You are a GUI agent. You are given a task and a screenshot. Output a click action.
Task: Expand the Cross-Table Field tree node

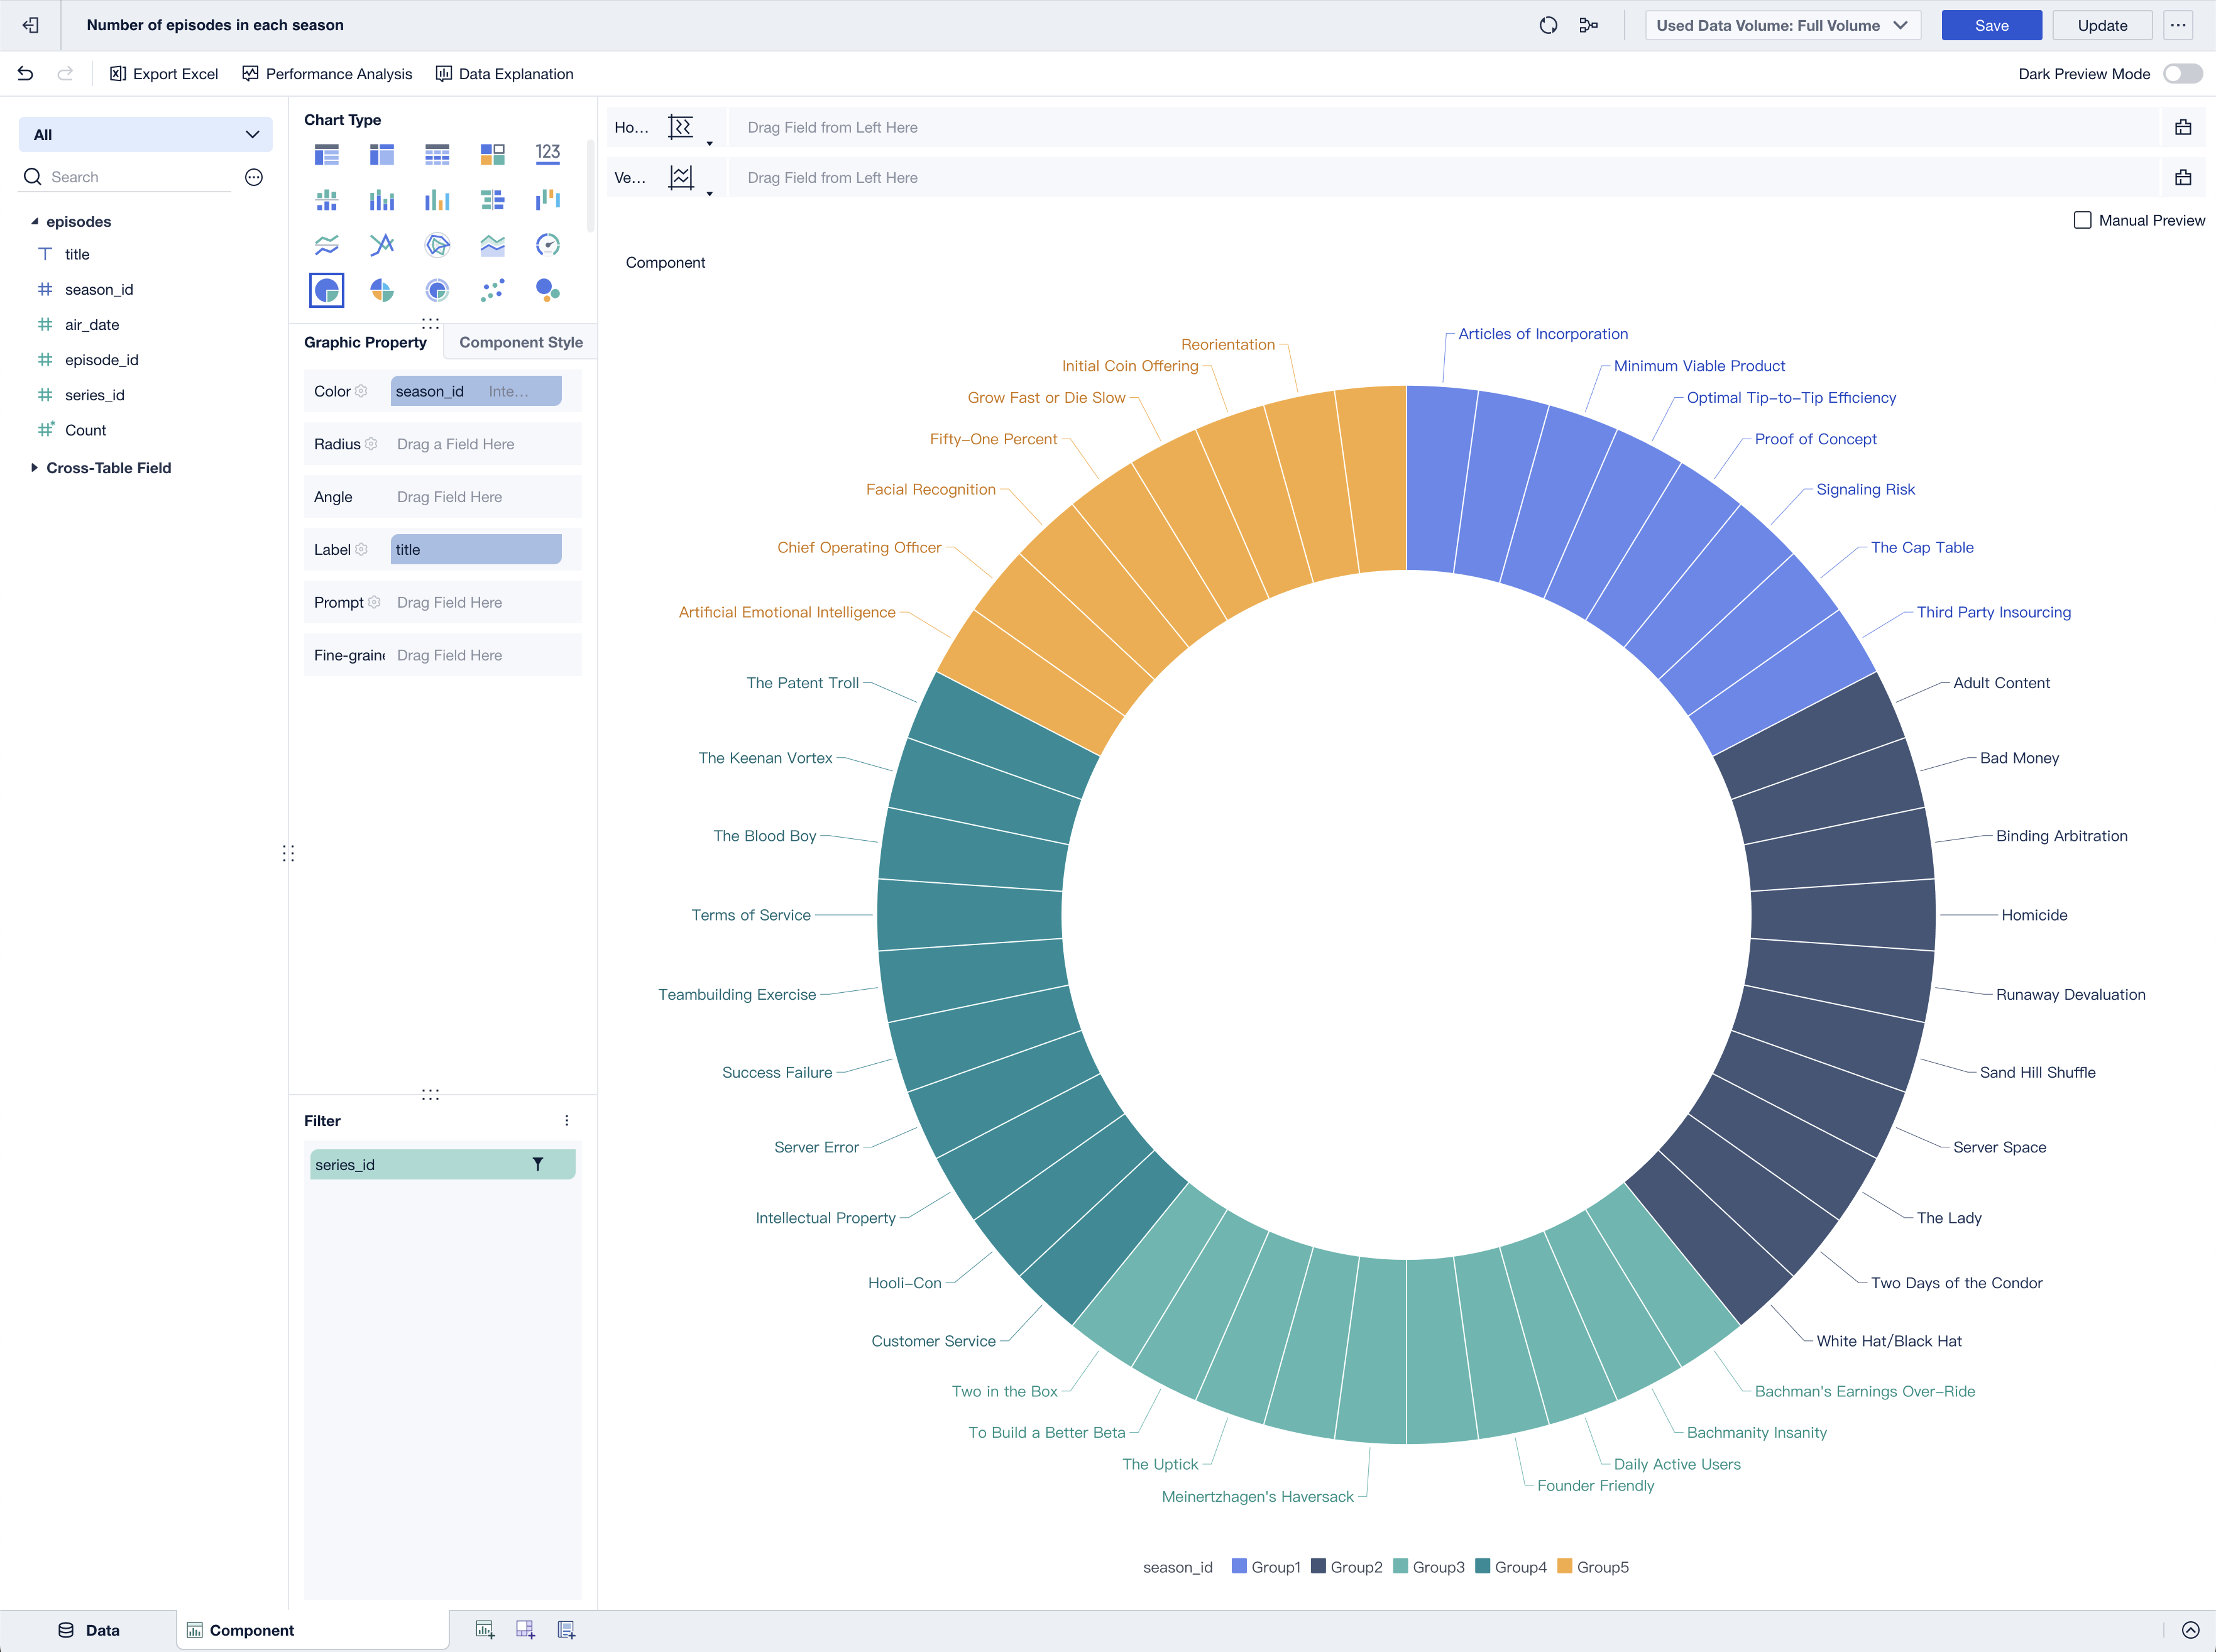click(x=35, y=468)
